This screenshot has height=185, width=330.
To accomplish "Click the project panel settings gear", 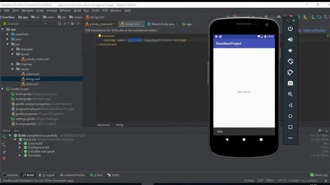I will pos(72,24).
